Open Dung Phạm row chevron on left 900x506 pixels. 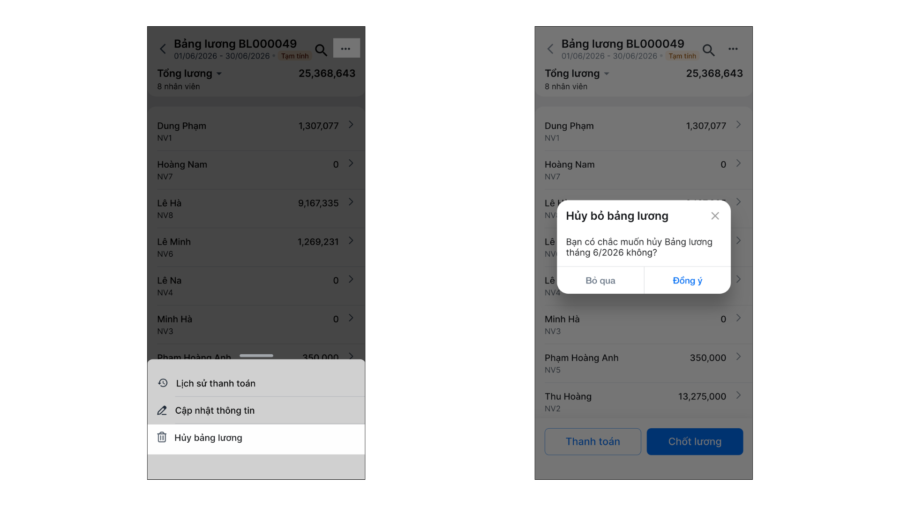(351, 125)
